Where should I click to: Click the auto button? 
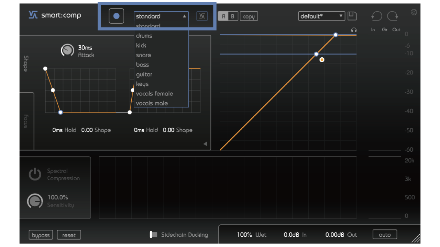(385, 235)
